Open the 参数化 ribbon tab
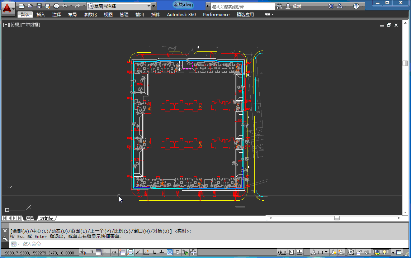This screenshot has width=411, height=258. point(90,14)
